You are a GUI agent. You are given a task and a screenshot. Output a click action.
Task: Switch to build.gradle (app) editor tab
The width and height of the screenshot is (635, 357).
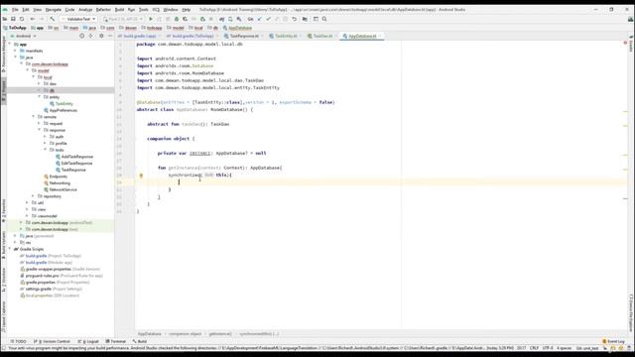139,36
